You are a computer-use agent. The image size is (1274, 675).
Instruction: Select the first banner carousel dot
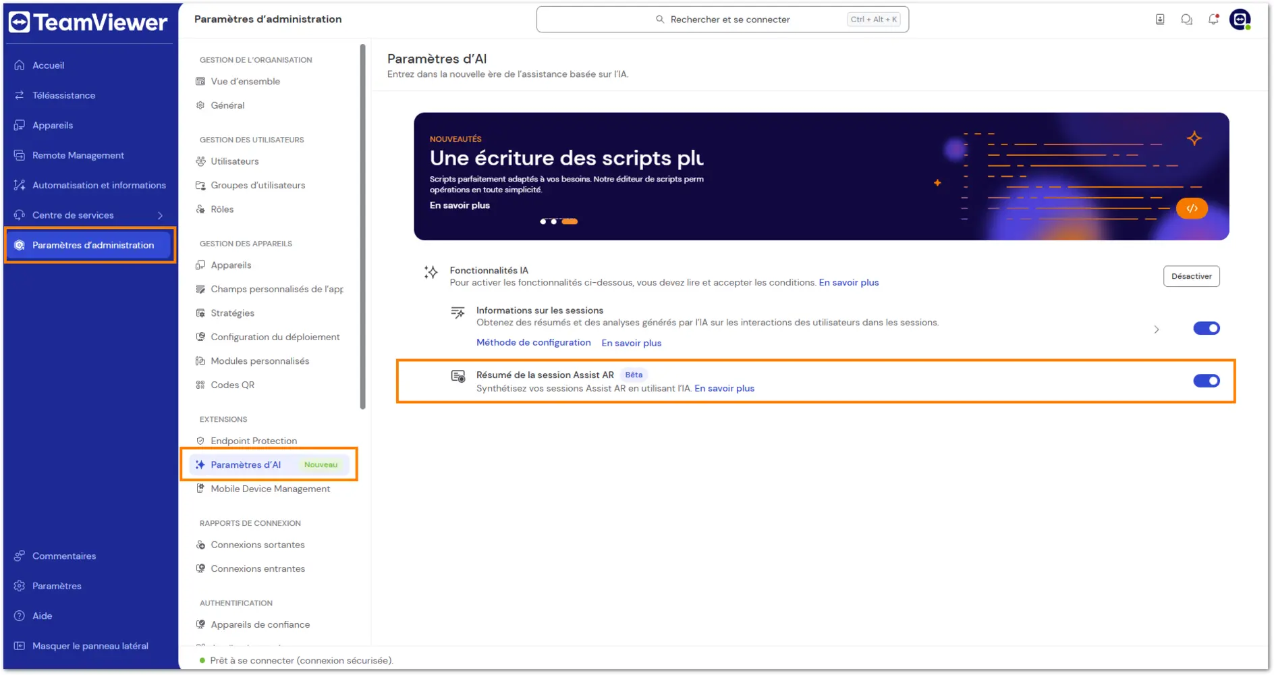(x=543, y=222)
